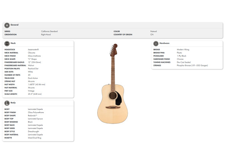This screenshot has width=225, height=165.
Task: Click the '12" (304.8mm)' fingerboard radius value
Action: tap(34, 62)
